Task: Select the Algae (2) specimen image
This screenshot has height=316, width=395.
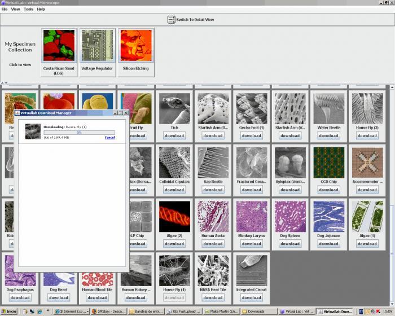Action: (174, 217)
